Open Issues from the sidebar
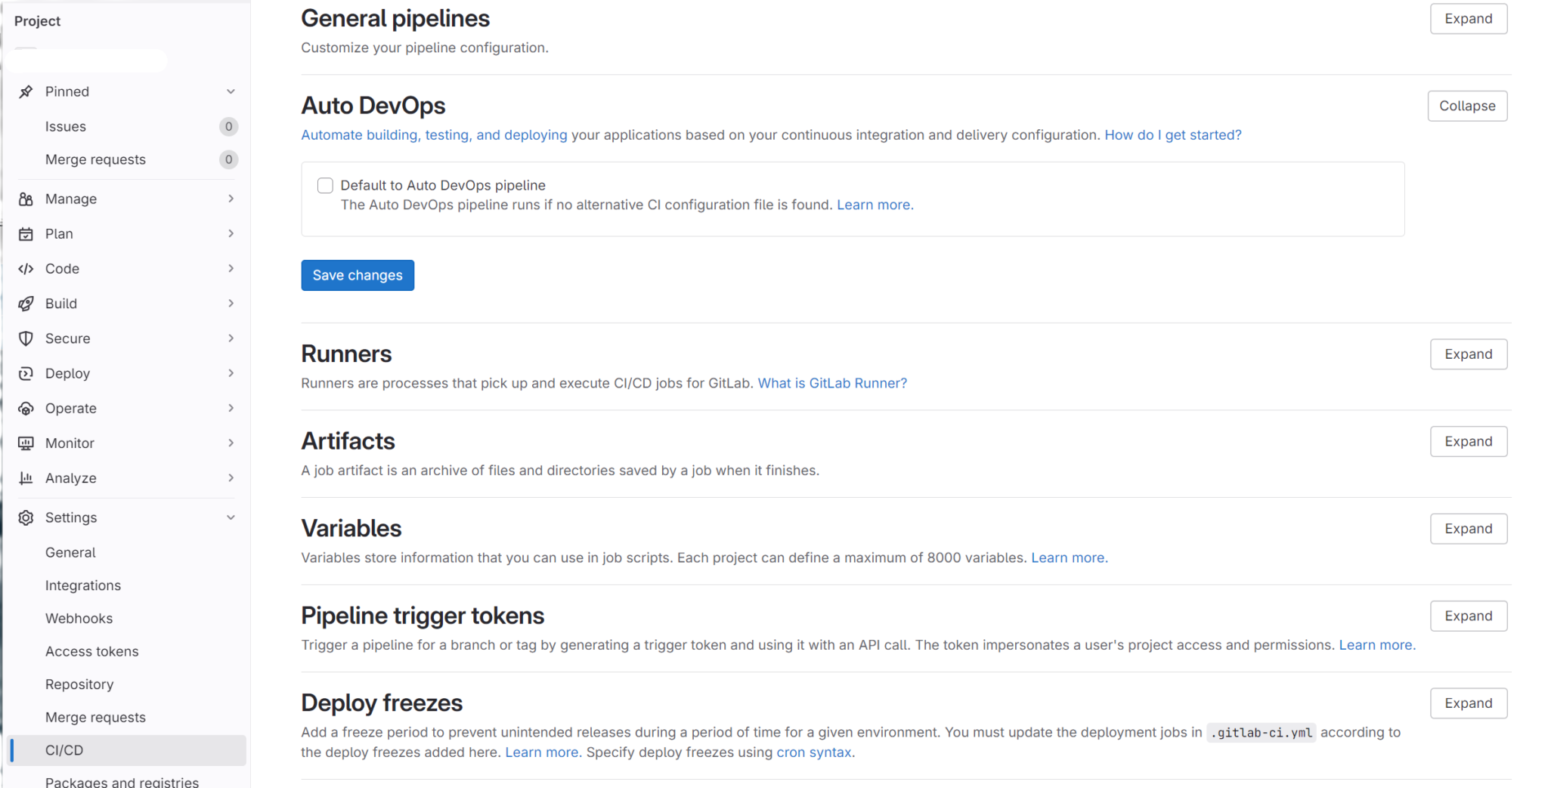The height and width of the screenshot is (788, 1548). point(66,126)
